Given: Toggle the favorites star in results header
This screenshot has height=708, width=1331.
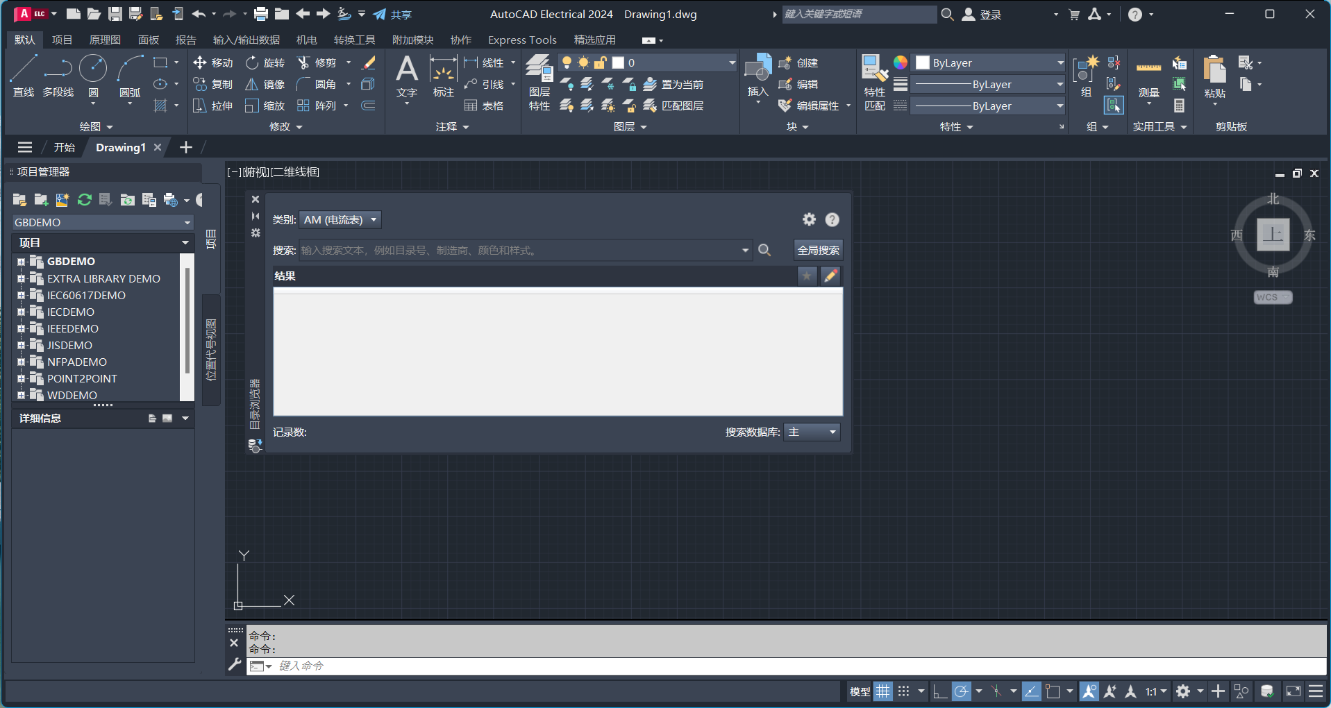Looking at the screenshot, I should [807, 276].
